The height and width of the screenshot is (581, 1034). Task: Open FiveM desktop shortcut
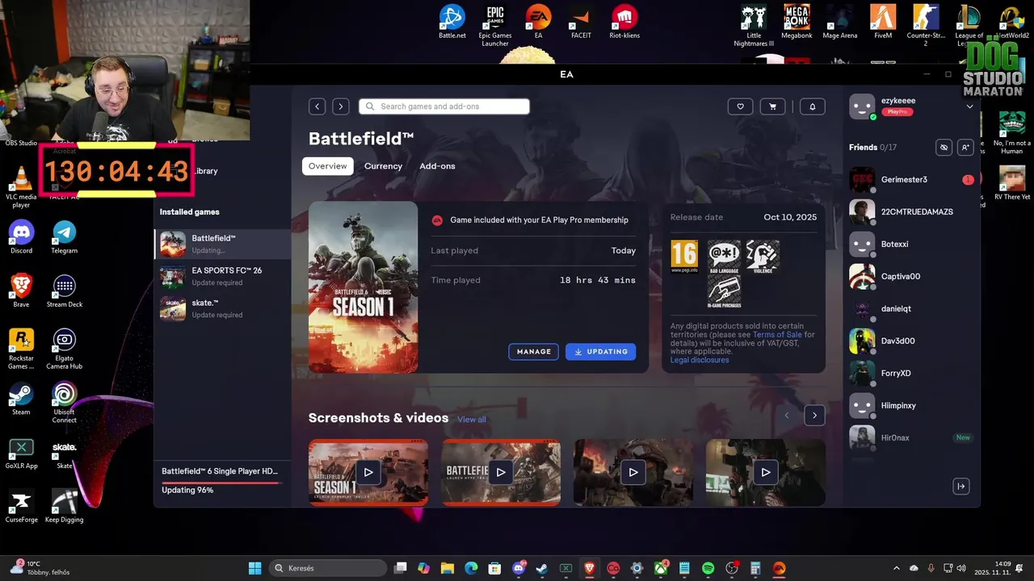tap(883, 23)
